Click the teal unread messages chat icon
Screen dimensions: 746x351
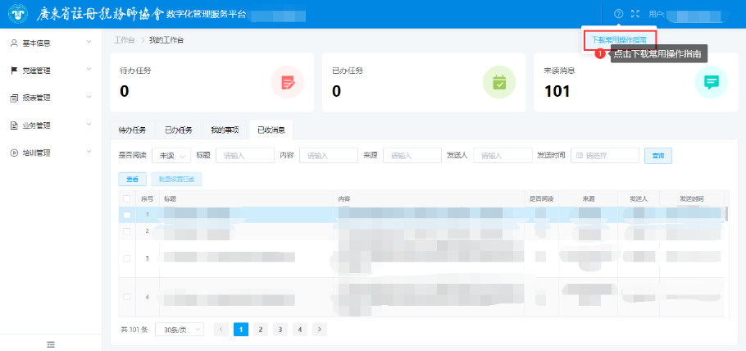tap(711, 82)
